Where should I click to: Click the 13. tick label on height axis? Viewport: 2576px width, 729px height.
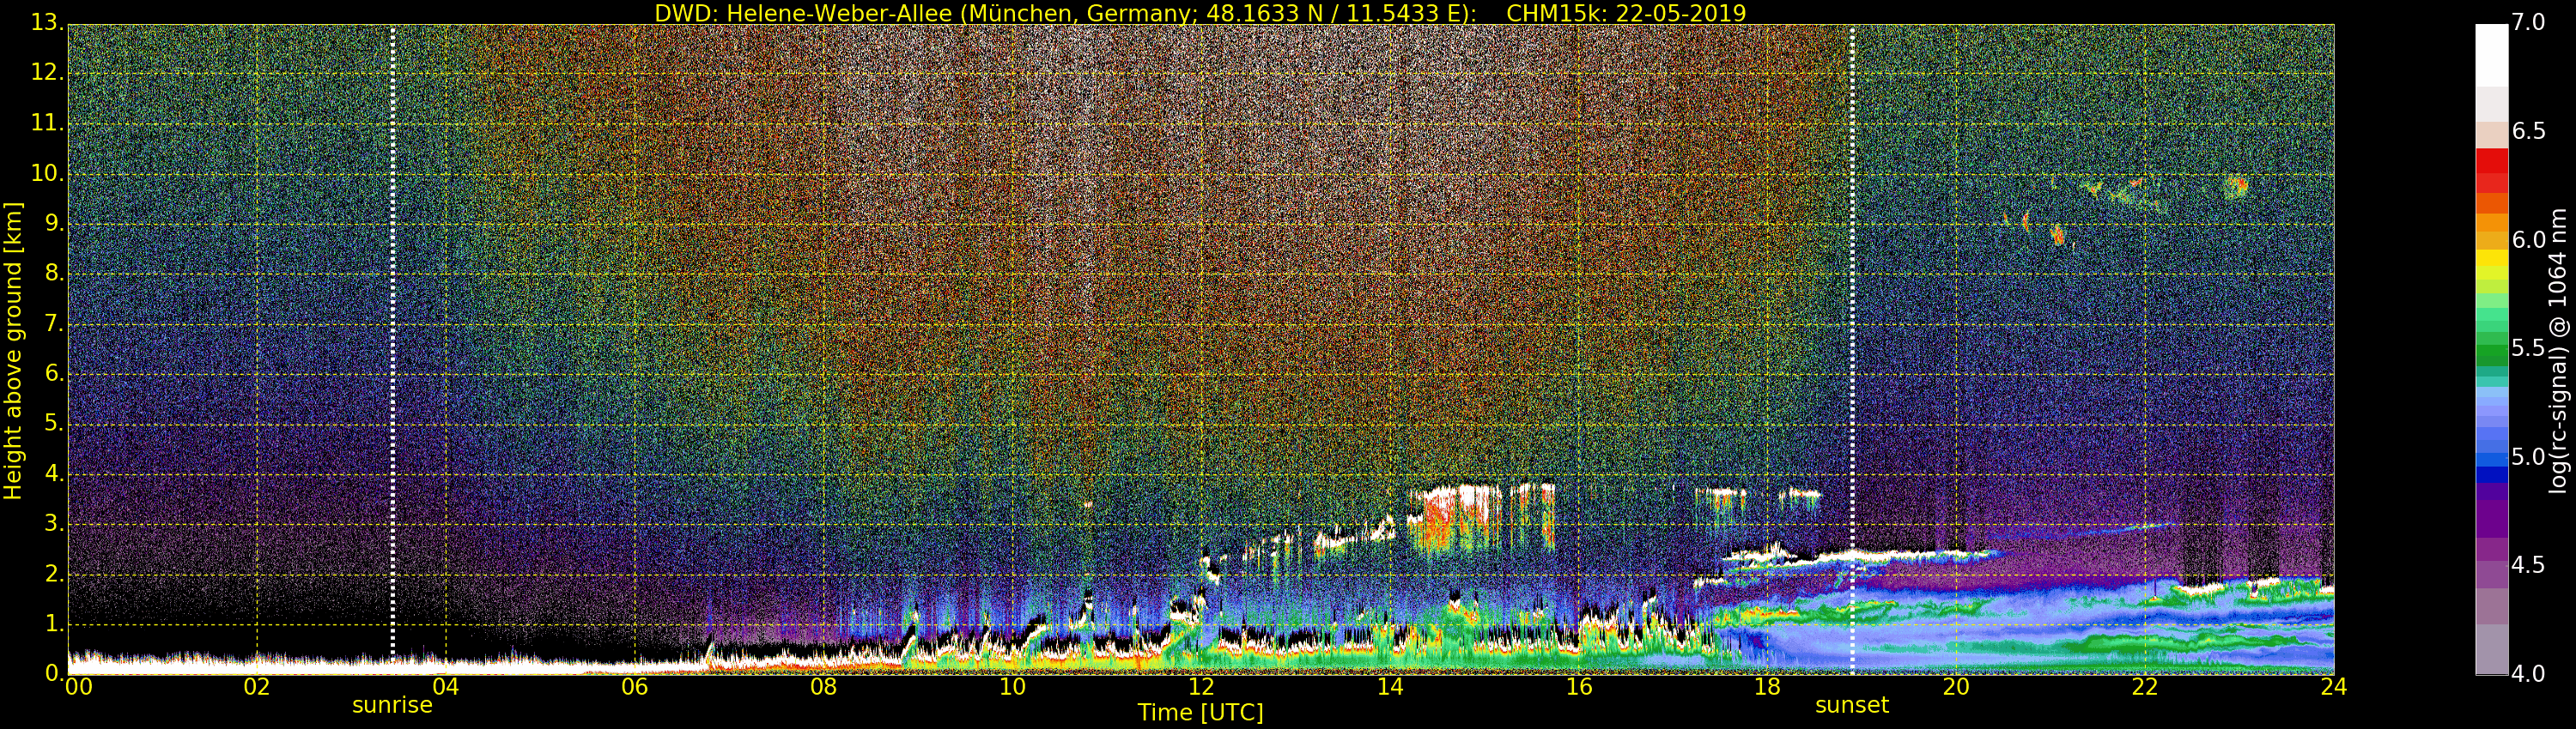click(44, 22)
